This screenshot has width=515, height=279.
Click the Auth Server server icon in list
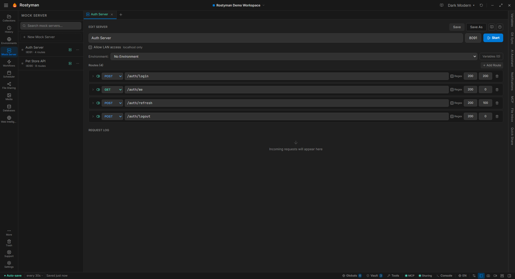(70, 50)
